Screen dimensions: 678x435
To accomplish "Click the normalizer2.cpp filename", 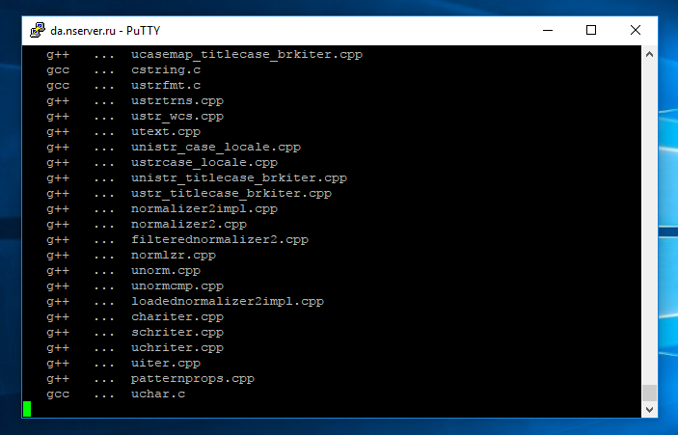I will [x=189, y=225].
